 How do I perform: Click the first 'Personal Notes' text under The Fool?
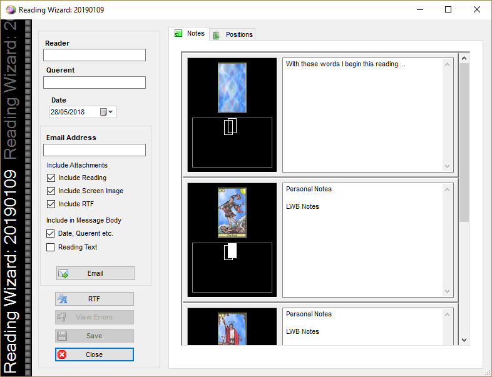(x=309, y=189)
